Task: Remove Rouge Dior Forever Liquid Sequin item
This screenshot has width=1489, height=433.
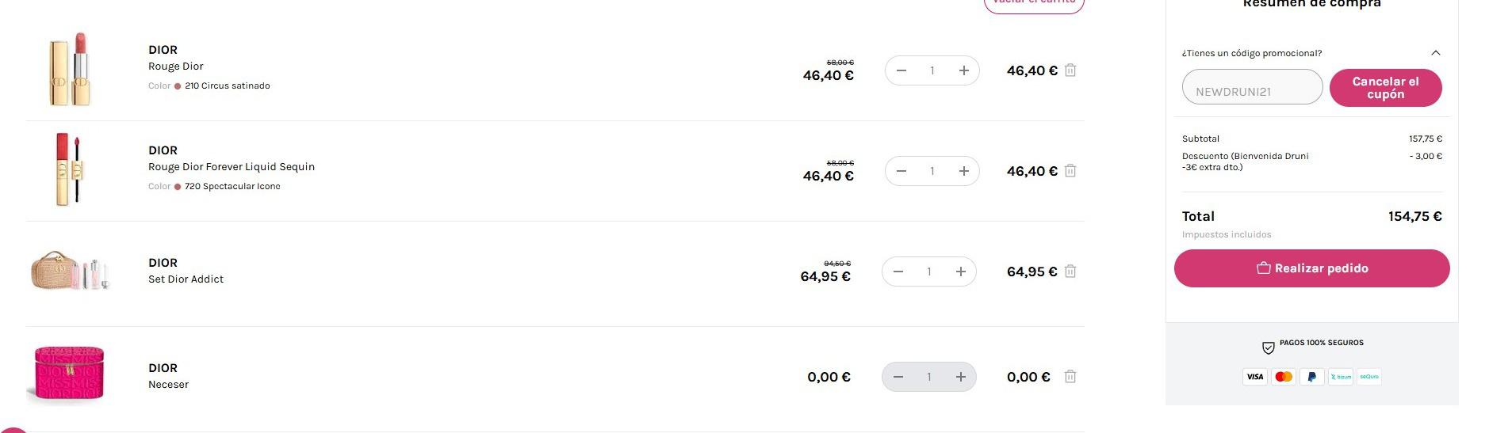Action: [1070, 171]
